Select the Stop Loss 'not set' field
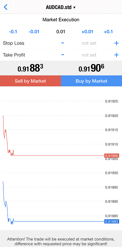The width and height of the screenshot is (122, 247). click(89, 43)
